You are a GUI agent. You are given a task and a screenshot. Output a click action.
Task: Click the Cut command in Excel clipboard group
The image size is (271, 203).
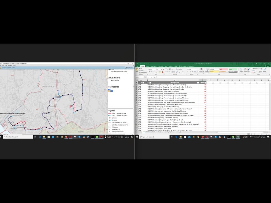coord(141,68)
